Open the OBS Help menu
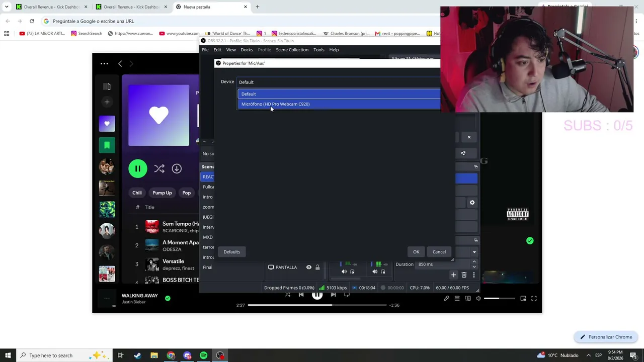This screenshot has width=644, height=362. coord(334,50)
